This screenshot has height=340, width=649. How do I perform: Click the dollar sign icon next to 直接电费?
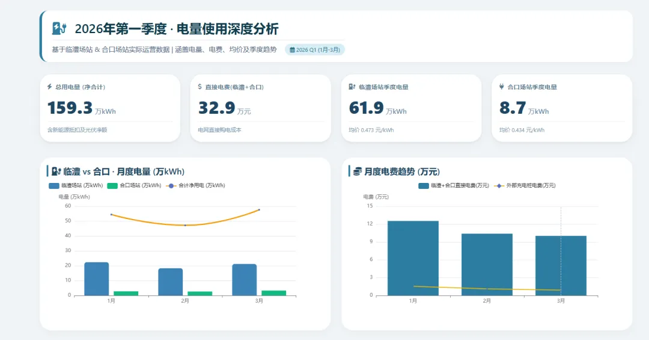200,87
